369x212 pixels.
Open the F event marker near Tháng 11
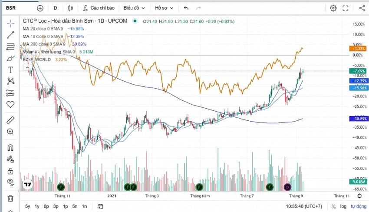61,187
